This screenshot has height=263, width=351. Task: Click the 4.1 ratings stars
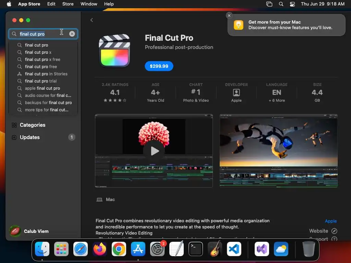[115, 100]
